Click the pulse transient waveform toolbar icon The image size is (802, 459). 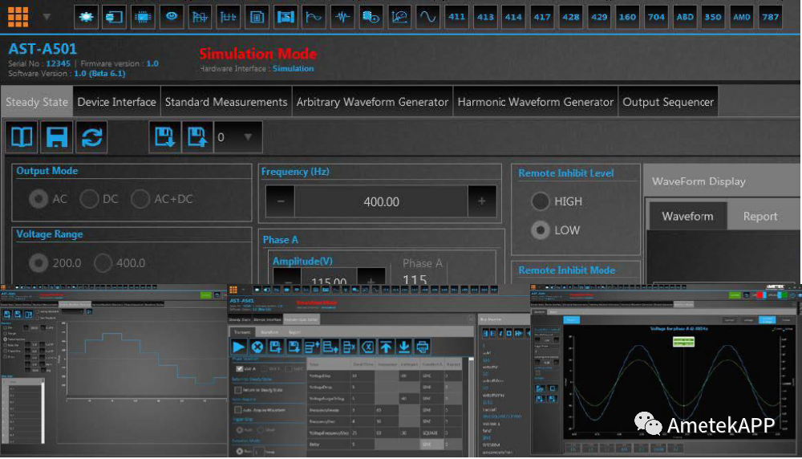pyautogui.click(x=342, y=17)
